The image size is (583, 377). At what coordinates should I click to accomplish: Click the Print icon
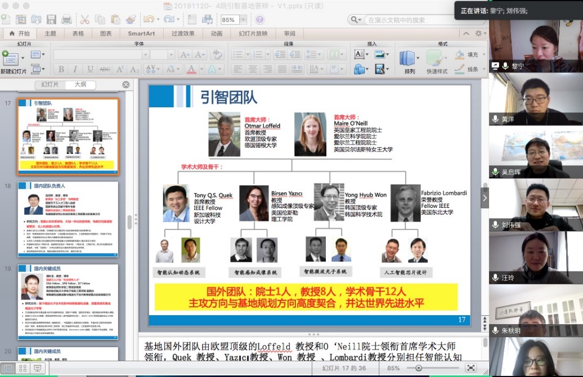click(x=66, y=20)
